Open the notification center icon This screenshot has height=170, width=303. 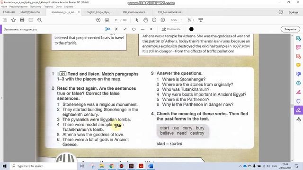coord(297,166)
